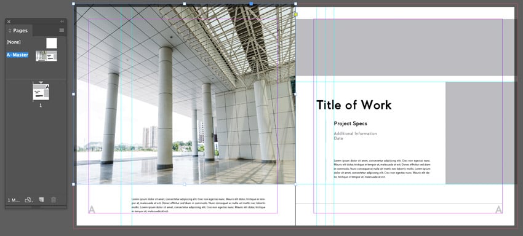Click the '1' page number label

tap(41, 105)
